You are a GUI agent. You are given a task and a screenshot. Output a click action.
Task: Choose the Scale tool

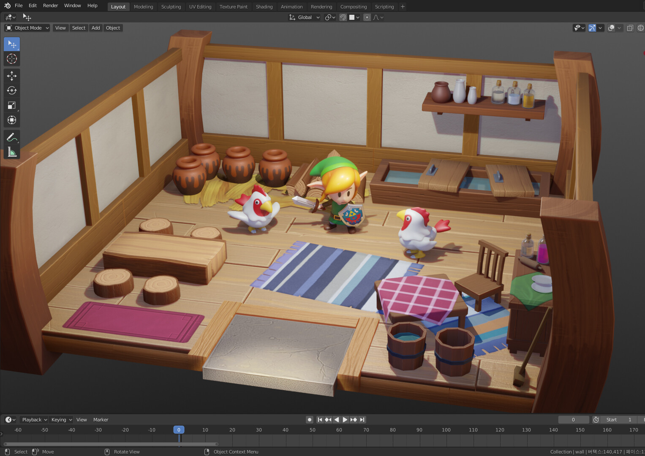[x=12, y=105]
